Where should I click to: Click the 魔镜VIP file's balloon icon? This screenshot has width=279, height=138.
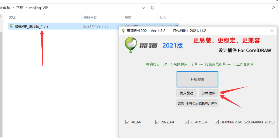click(11, 26)
